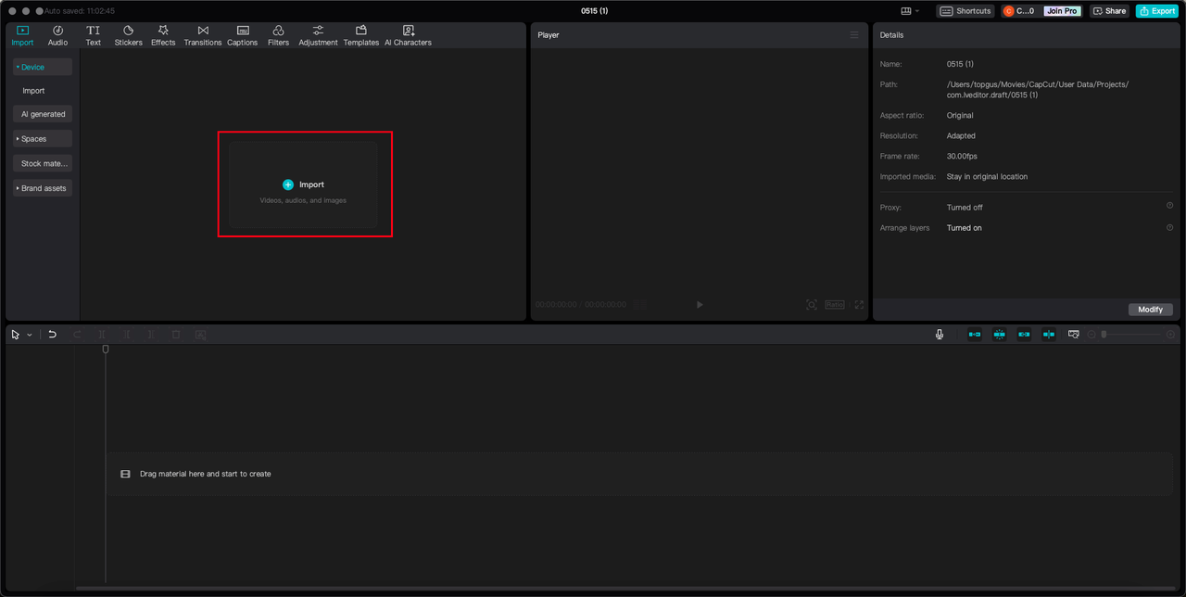Toggle auto snapping in the timeline

tap(1000, 334)
